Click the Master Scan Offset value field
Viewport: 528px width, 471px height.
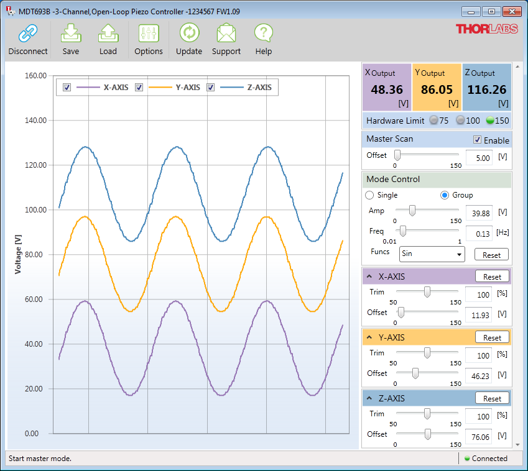click(x=478, y=158)
